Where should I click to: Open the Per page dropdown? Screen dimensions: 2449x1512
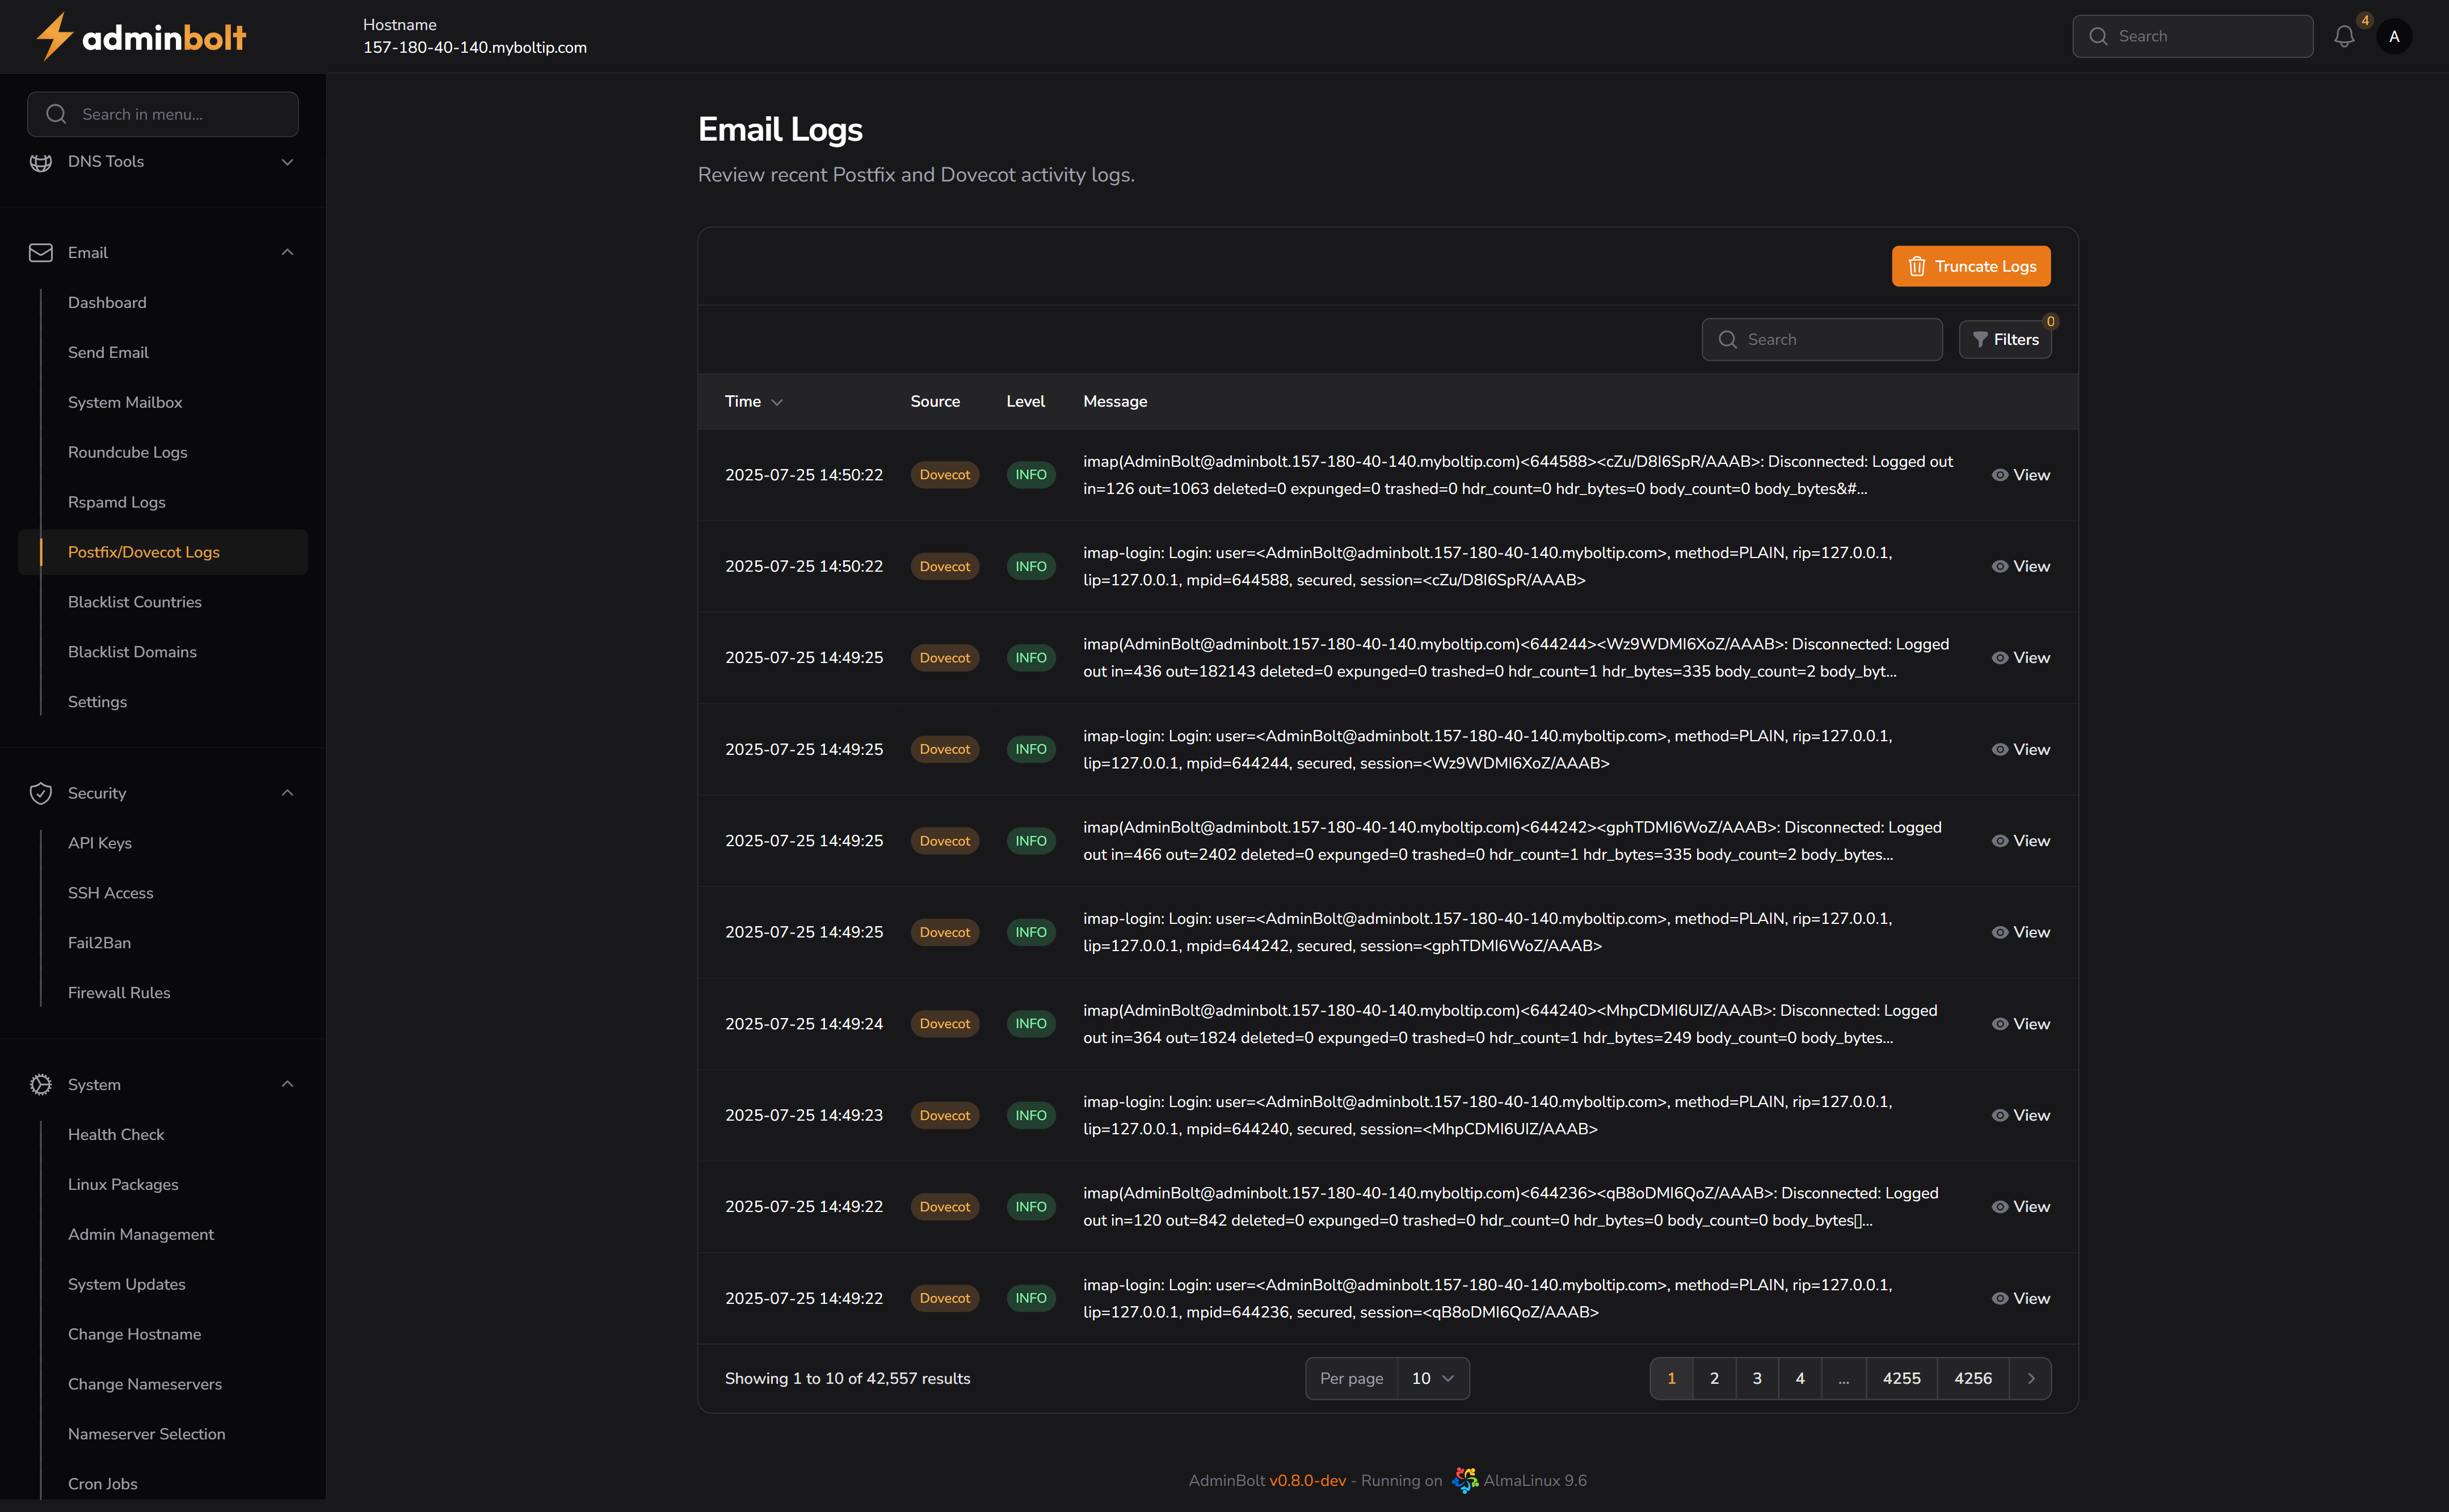click(x=1433, y=1378)
